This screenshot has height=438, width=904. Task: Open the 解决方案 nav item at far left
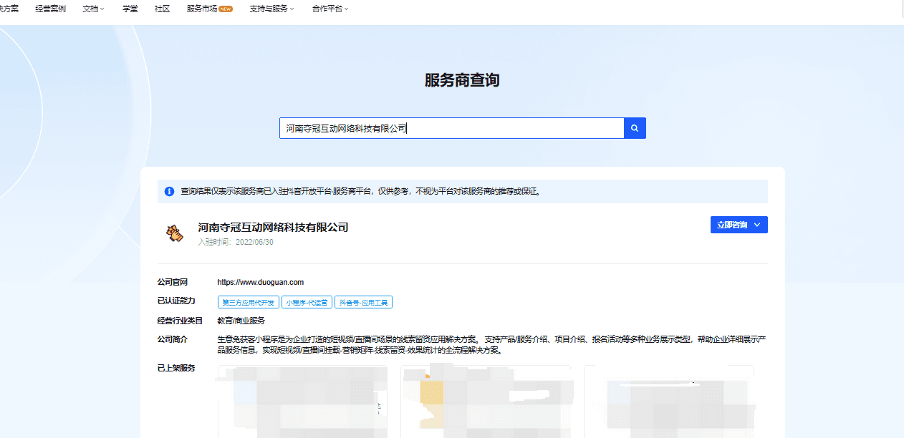point(9,9)
